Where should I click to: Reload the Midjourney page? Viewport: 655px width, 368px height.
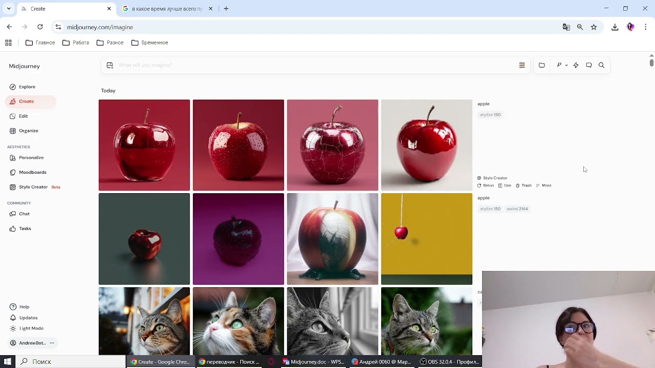click(x=40, y=27)
